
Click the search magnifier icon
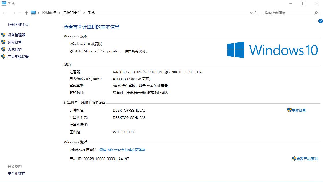pos(316,13)
